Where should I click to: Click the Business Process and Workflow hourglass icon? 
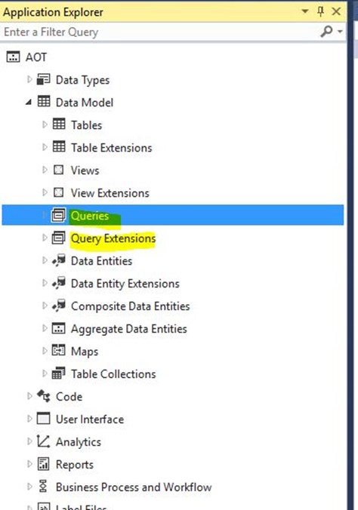[x=43, y=487]
